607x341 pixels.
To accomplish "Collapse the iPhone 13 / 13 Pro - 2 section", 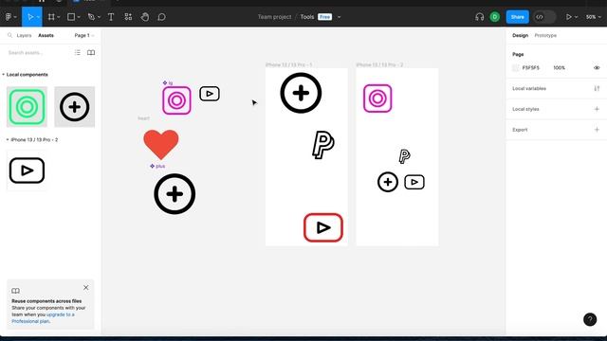I will point(31,139).
